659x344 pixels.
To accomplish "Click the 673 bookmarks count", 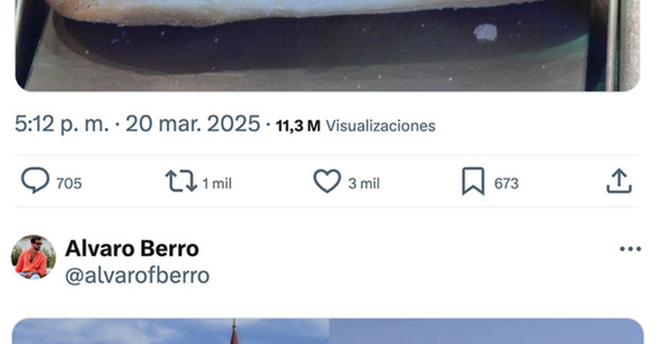I will point(506,183).
